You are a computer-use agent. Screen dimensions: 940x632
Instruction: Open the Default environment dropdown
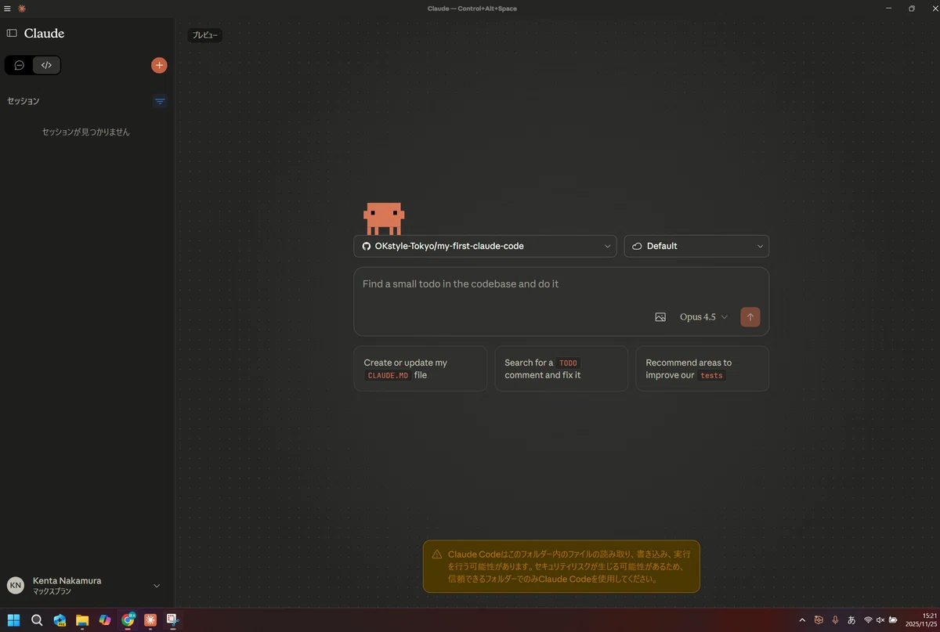coord(696,246)
